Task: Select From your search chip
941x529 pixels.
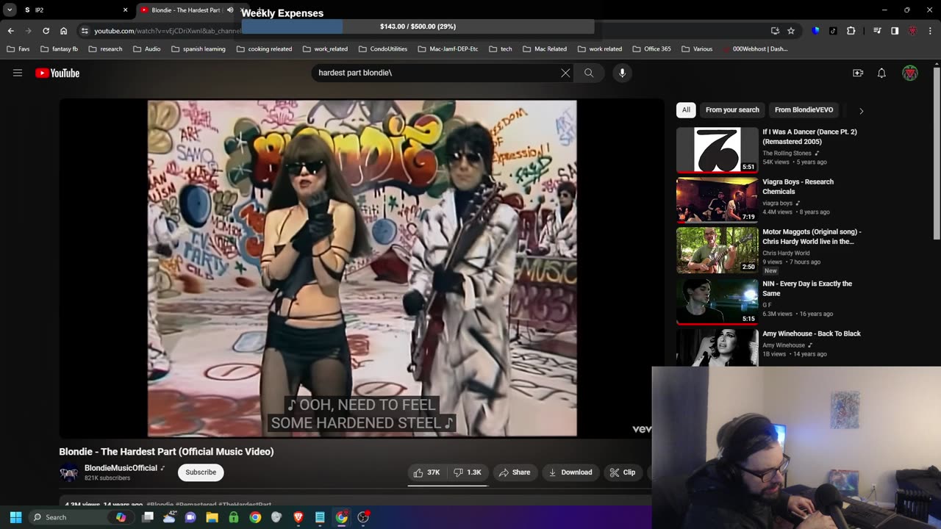Action: tap(732, 109)
